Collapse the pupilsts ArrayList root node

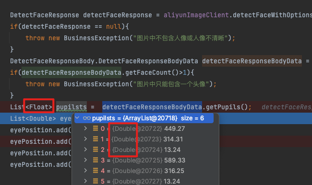click(x=77, y=118)
